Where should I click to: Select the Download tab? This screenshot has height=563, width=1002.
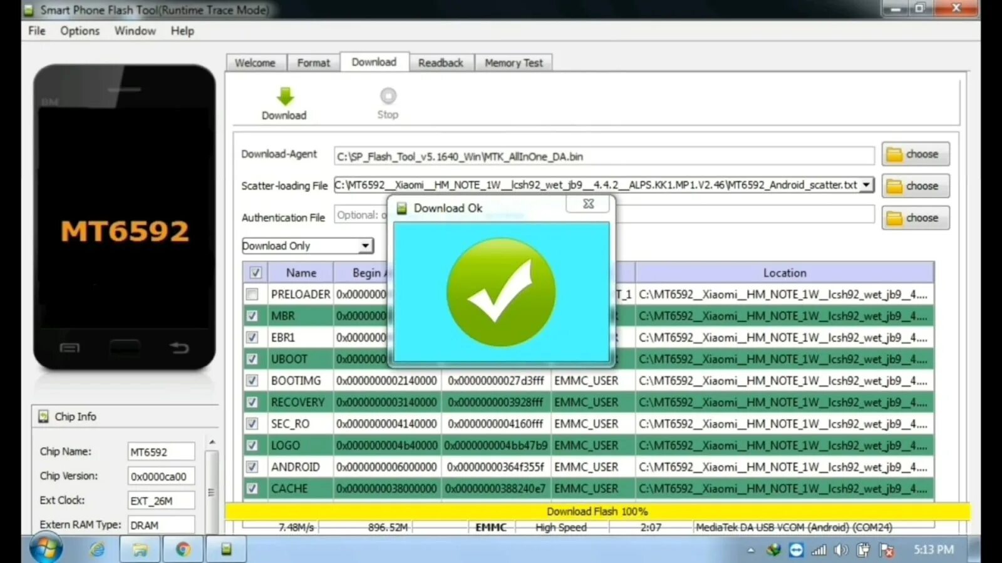pyautogui.click(x=374, y=62)
